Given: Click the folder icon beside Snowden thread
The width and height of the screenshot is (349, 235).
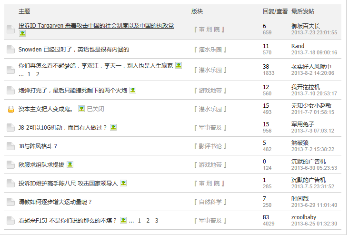Looking at the screenshot, I should tap(10, 50).
